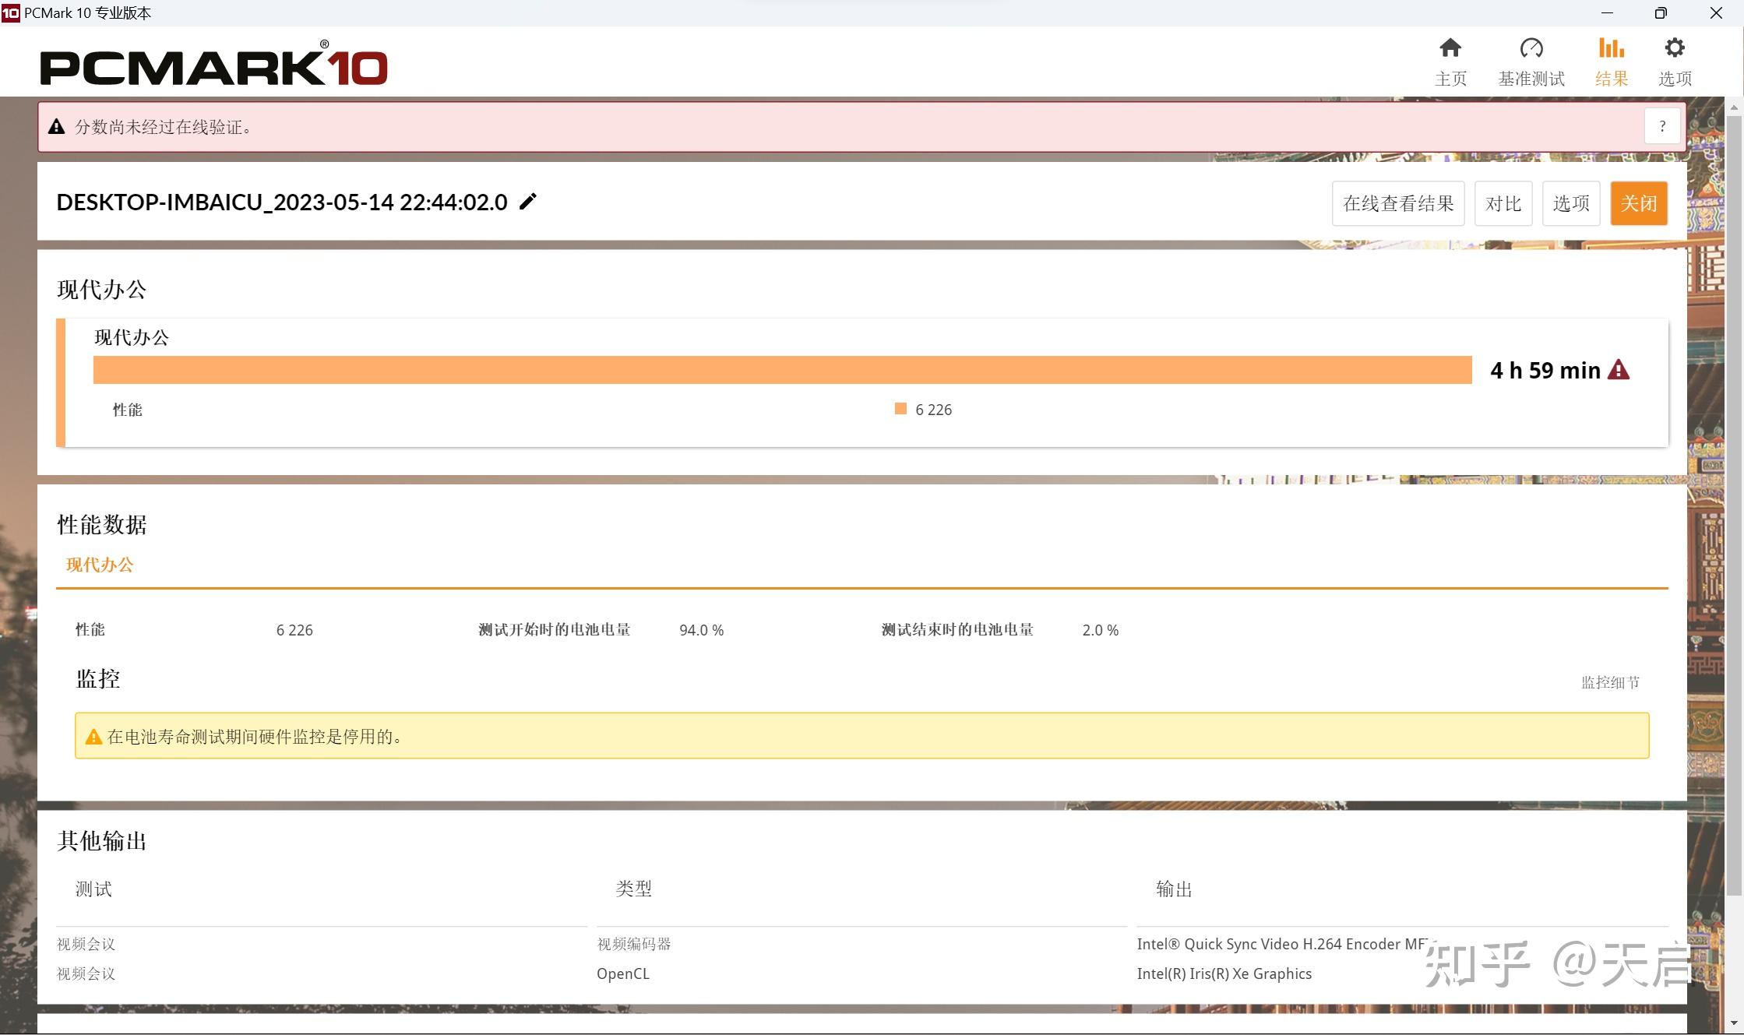Image resolution: width=1744 pixels, height=1035 pixels.
Task: Go to the Home (主页) icon
Action: pos(1450,49)
